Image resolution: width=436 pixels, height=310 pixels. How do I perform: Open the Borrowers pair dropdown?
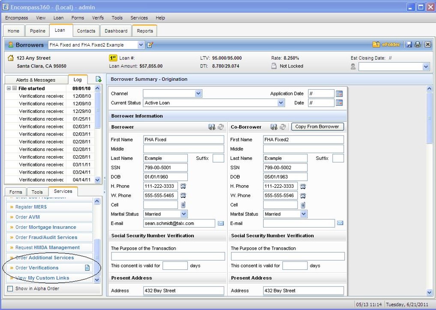pos(141,44)
